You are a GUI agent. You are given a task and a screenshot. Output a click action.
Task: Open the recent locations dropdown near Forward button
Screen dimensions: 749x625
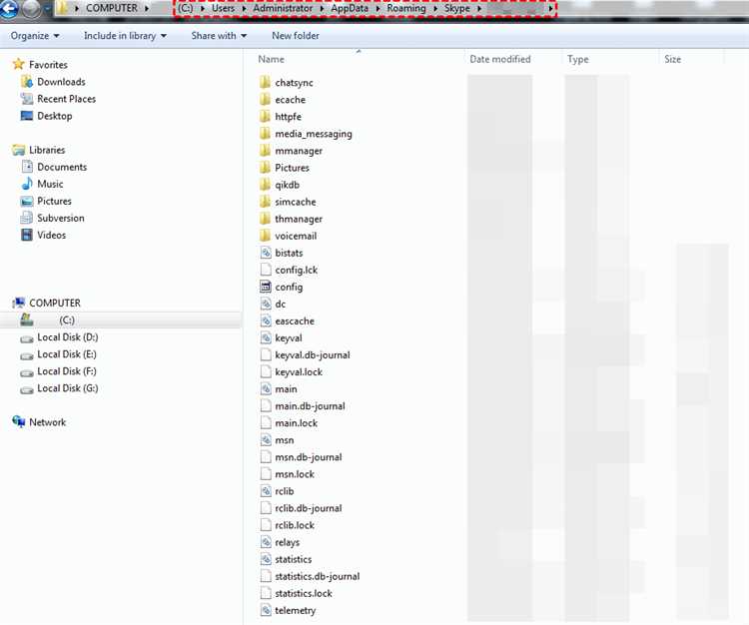[47, 9]
